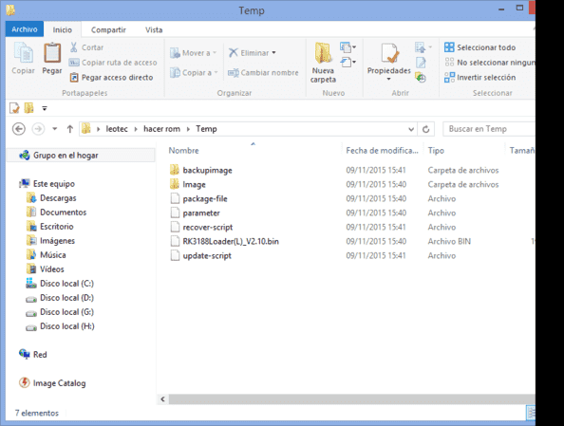Click the Temp breadcrumb segment
Image resolution: width=564 pixels, height=426 pixels.
tap(206, 129)
